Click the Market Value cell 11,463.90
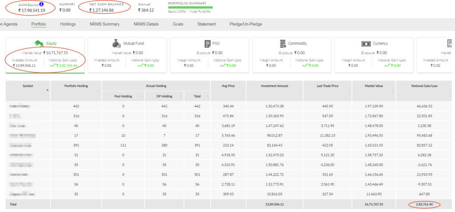The width and height of the screenshot is (455, 212). (x=374, y=194)
